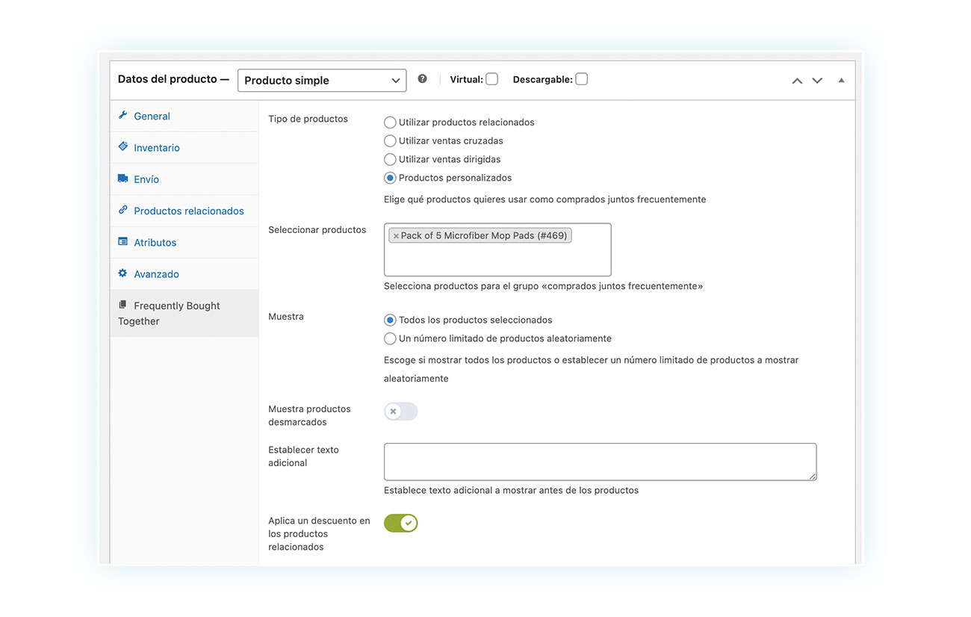Click the Frequently Bought Together copy icon

122,305
